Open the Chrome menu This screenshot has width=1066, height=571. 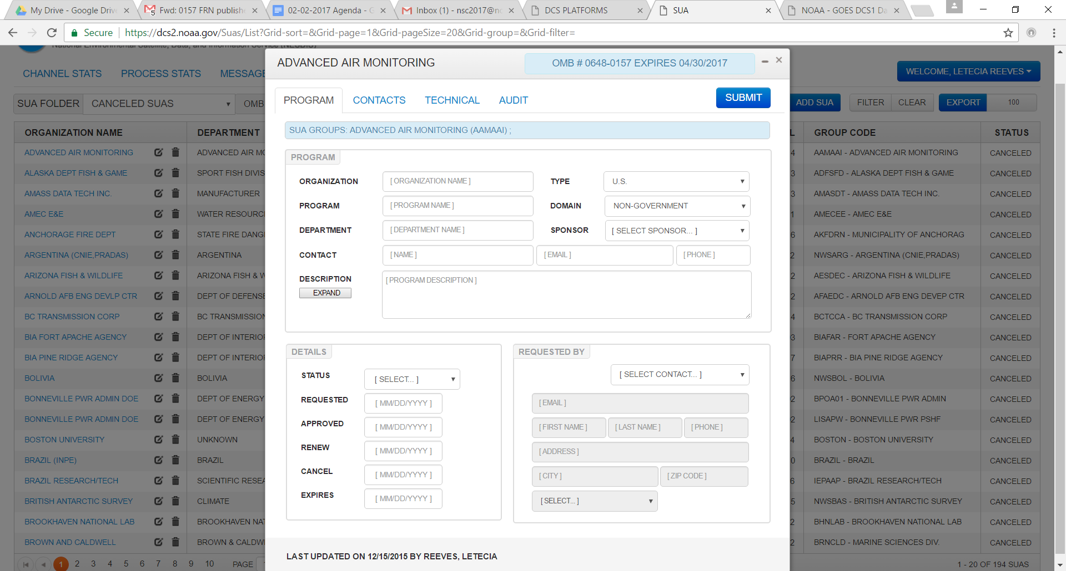tap(1054, 33)
